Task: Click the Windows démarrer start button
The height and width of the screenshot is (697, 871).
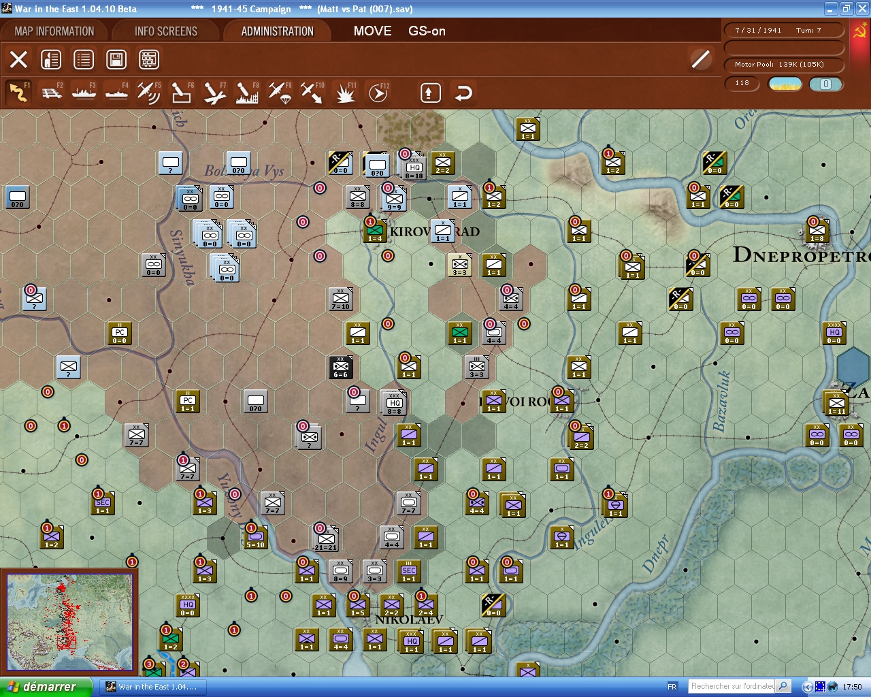Action: point(46,687)
